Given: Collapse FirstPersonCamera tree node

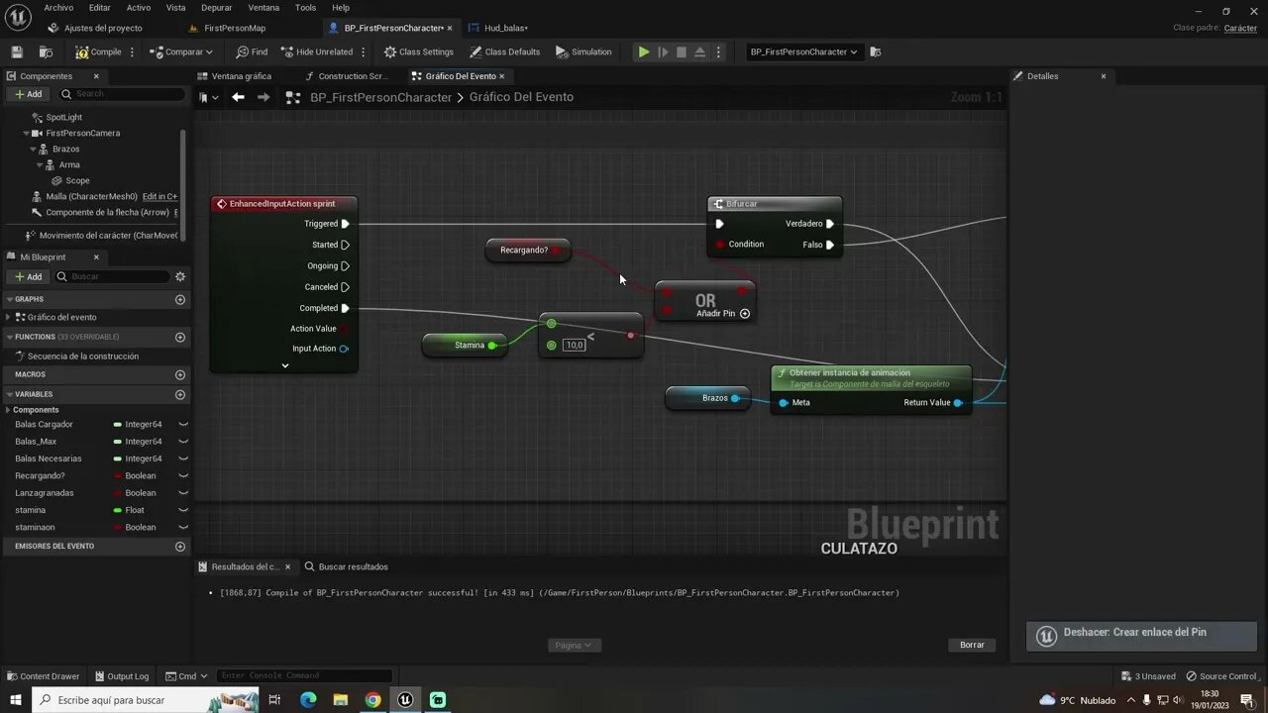Looking at the screenshot, I should pos(26,133).
